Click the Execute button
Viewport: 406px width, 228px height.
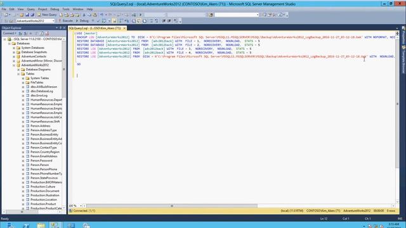[65, 21]
